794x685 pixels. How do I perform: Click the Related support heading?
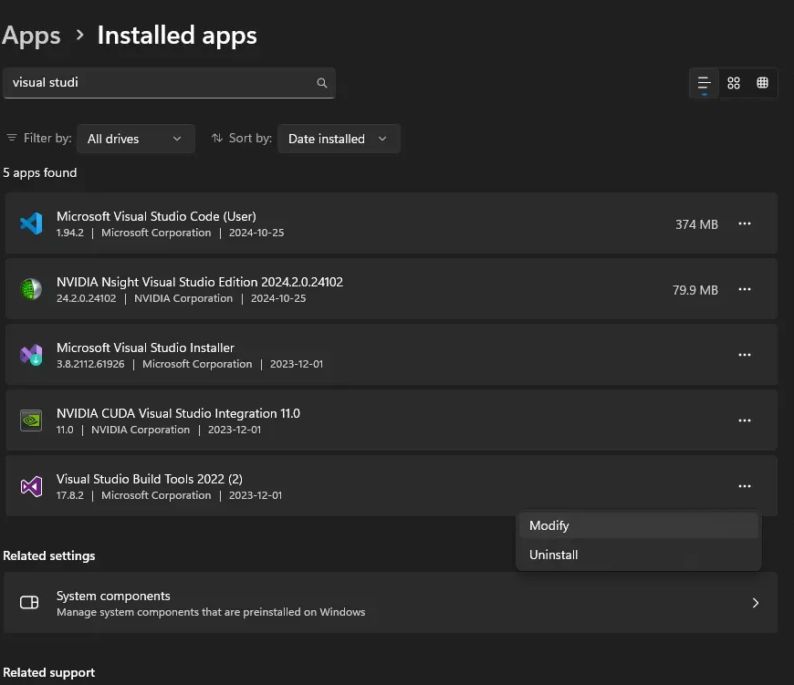coord(49,672)
